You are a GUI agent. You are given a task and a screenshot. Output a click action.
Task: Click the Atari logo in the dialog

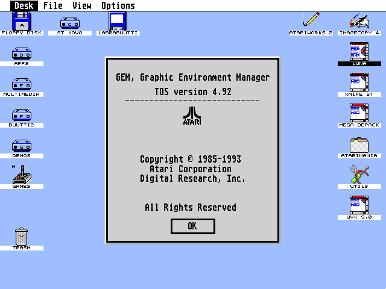[x=192, y=116]
